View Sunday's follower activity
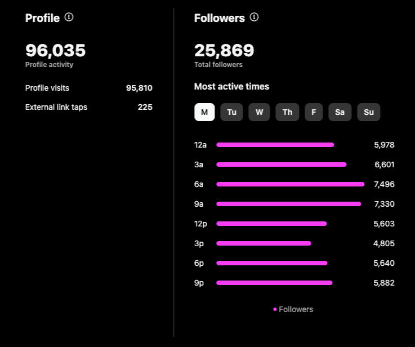This screenshot has width=415, height=347. (369, 112)
